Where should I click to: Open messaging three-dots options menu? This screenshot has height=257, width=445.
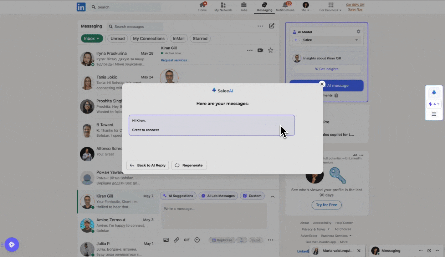[260, 26]
